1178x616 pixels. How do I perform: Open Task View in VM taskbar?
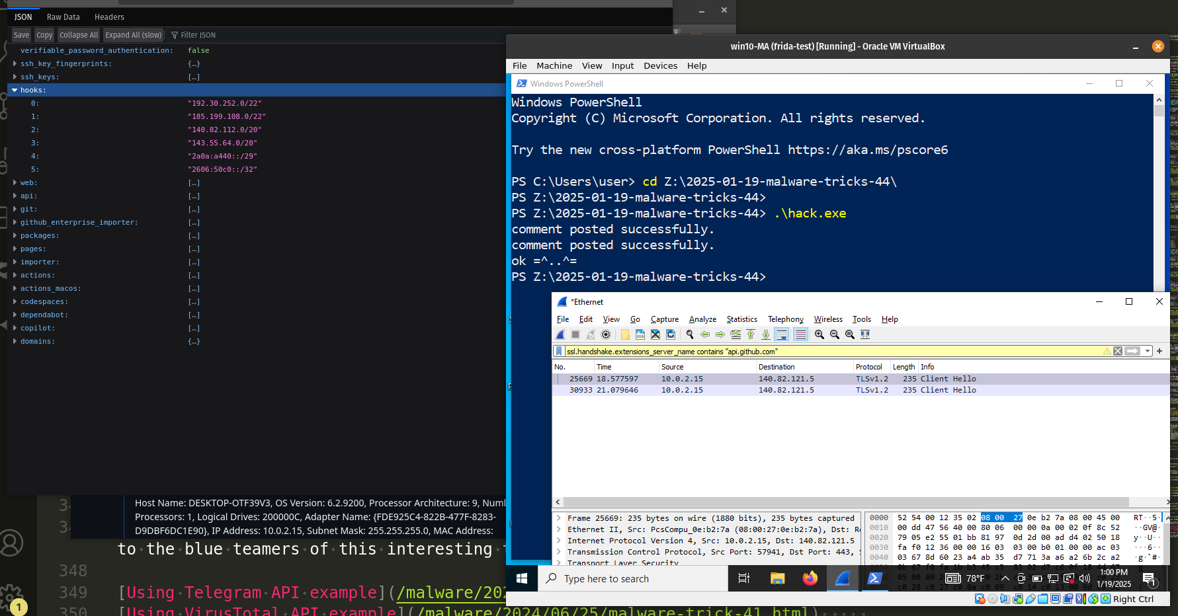click(x=744, y=578)
